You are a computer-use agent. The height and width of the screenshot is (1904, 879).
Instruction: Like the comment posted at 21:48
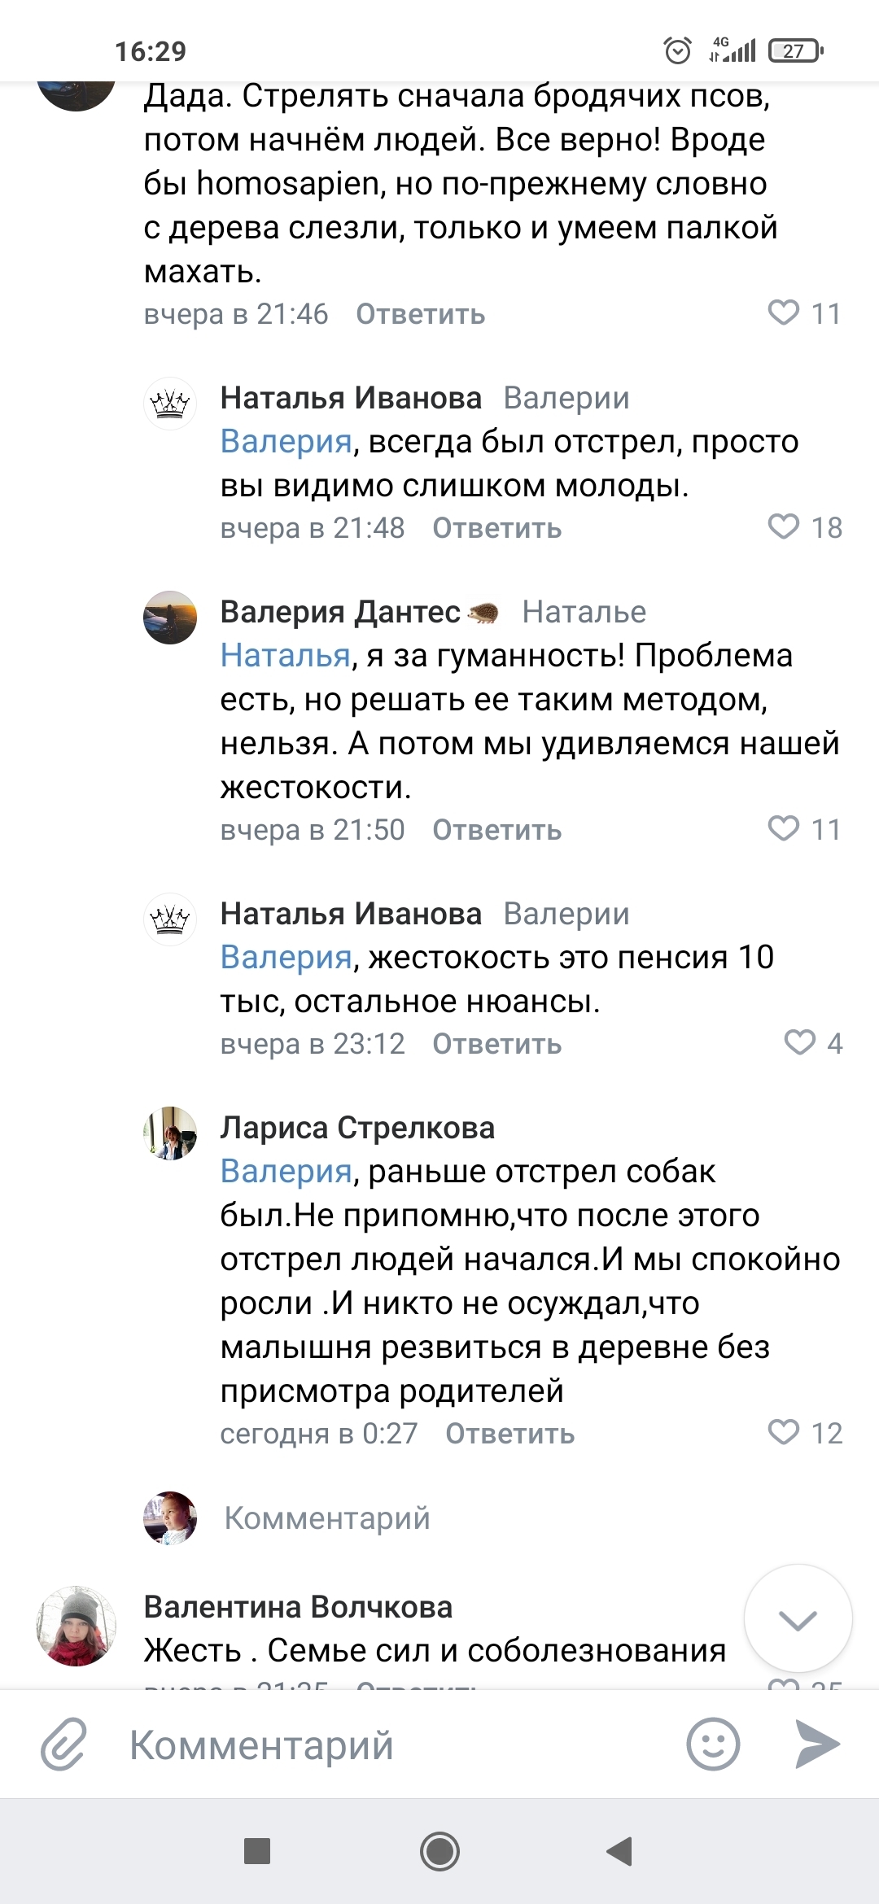(x=785, y=526)
